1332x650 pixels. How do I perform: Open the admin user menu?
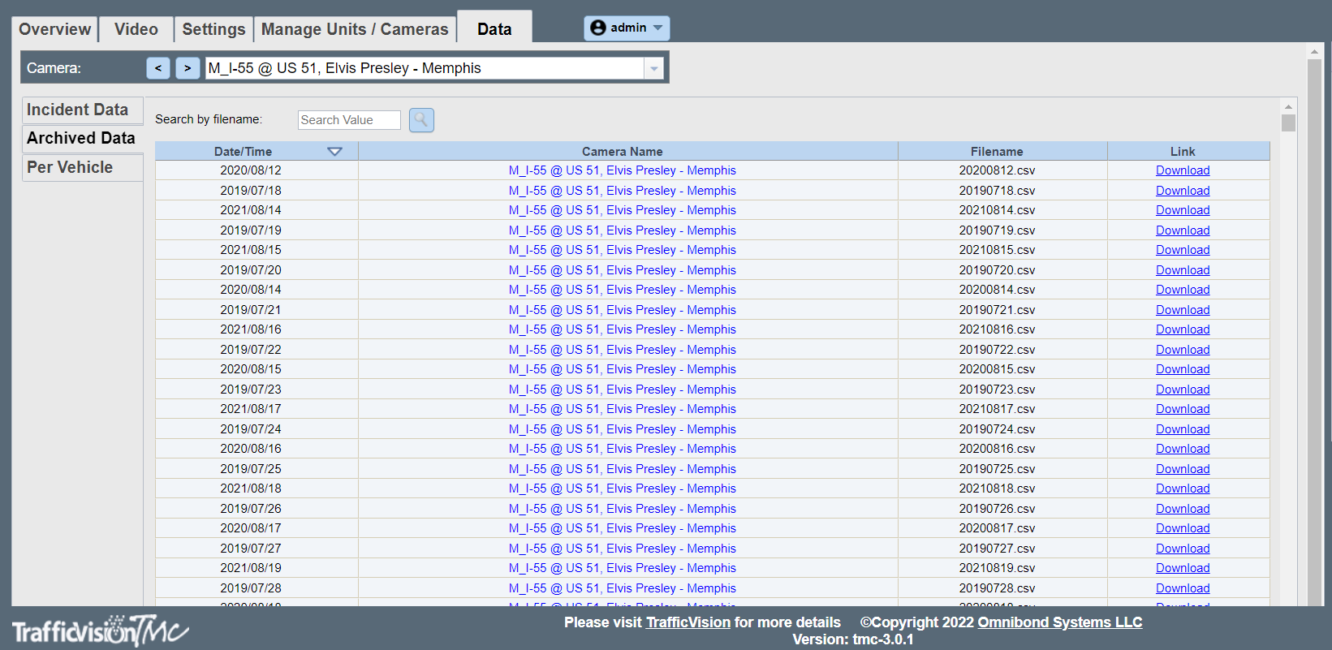[x=627, y=28]
